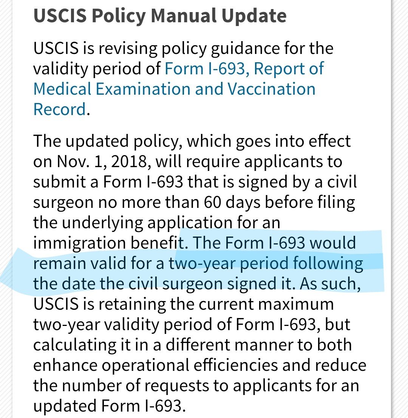Open the "Form I-693, Report of" link
The width and height of the screenshot is (408, 418).
244,69
